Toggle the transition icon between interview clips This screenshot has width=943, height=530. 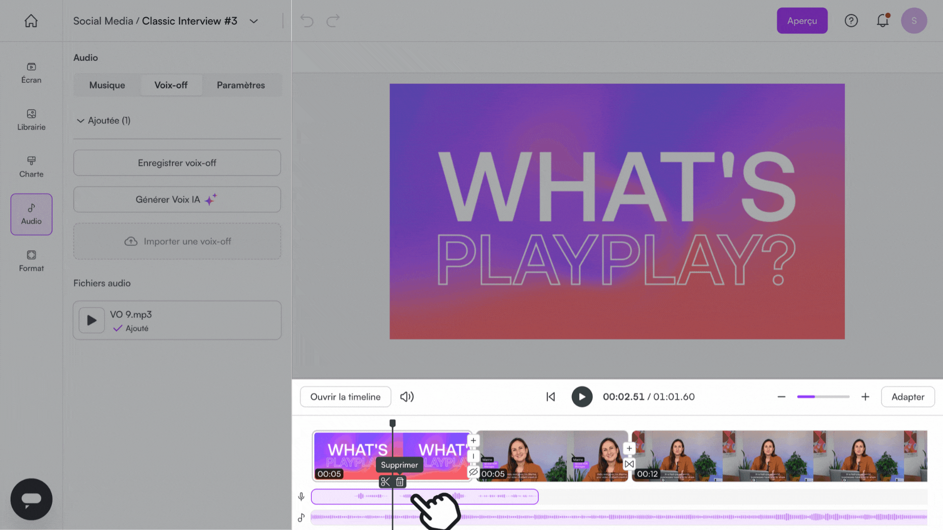pyautogui.click(x=629, y=464)
